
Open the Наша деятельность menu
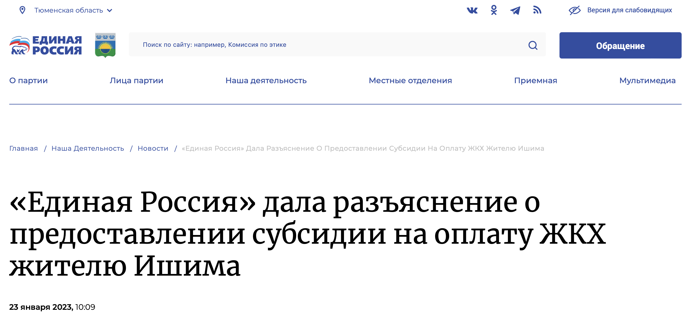point(266,81)
